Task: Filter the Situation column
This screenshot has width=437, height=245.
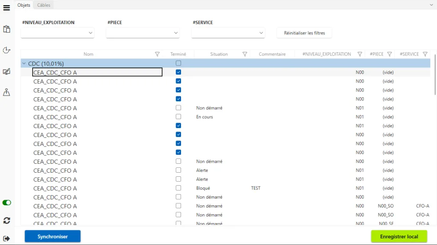Action: pos(245,54)
